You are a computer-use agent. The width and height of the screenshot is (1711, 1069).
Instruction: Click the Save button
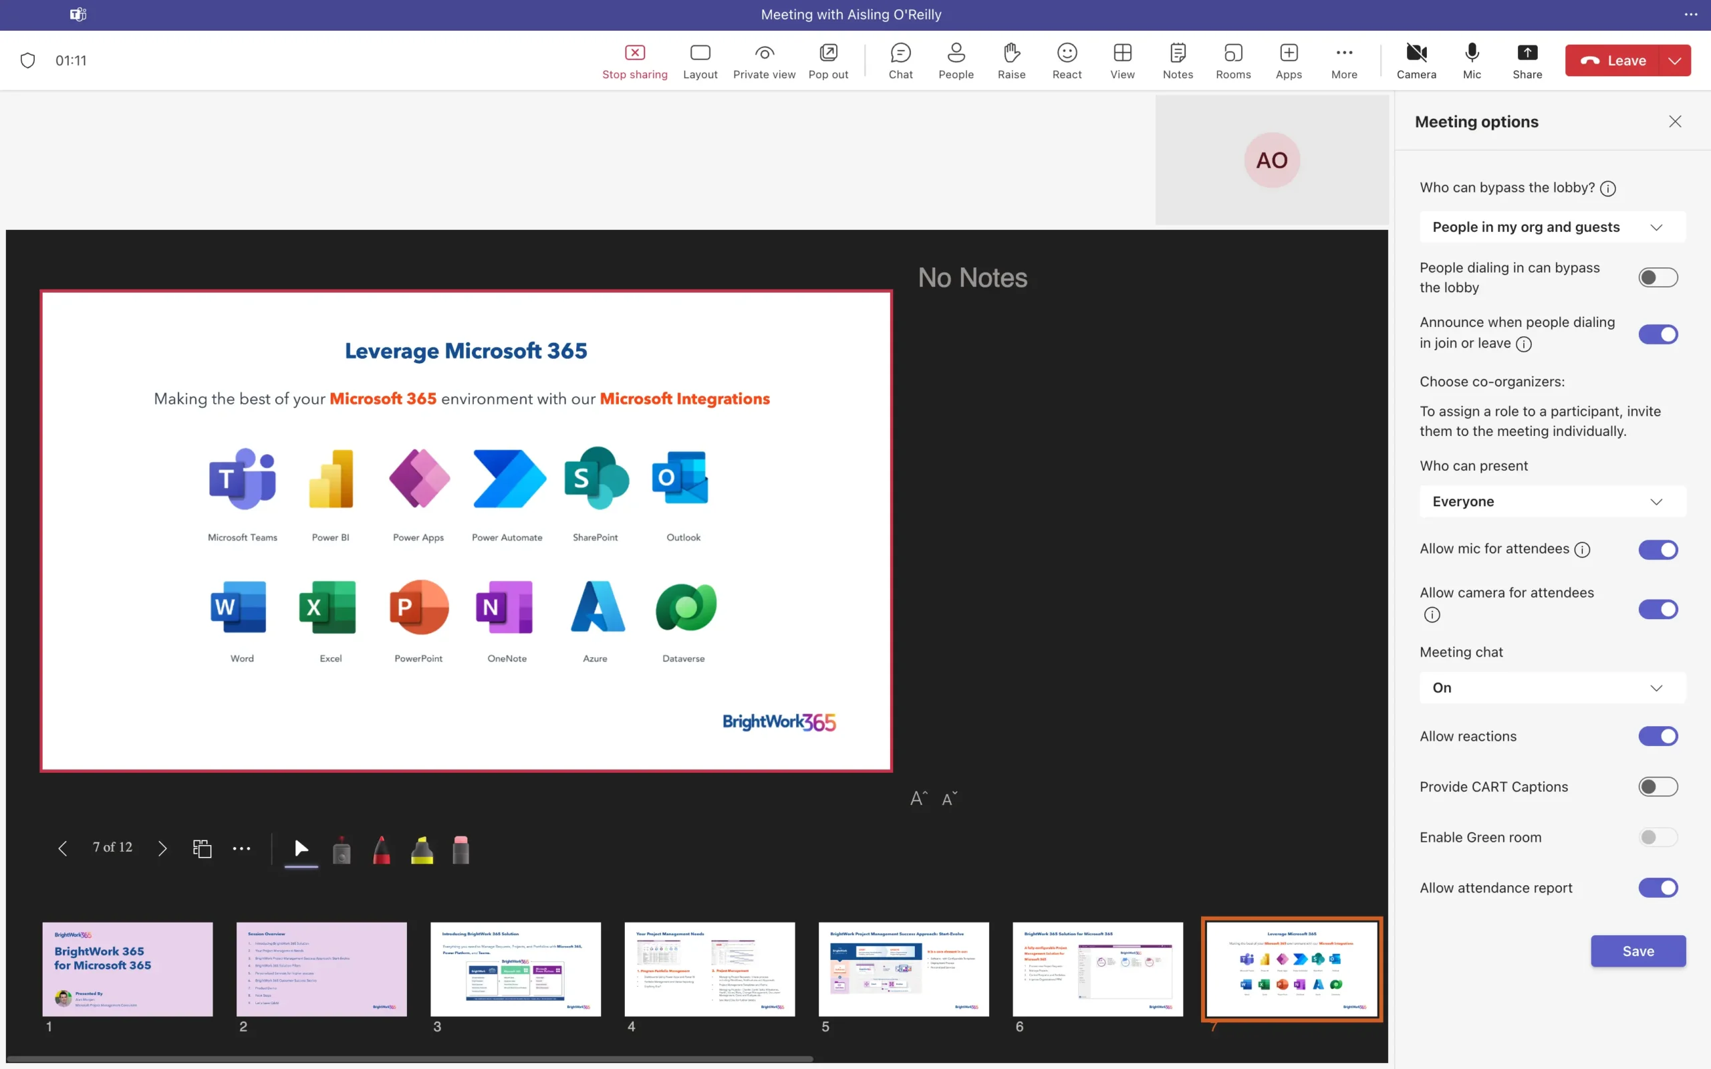(1637, 951)
